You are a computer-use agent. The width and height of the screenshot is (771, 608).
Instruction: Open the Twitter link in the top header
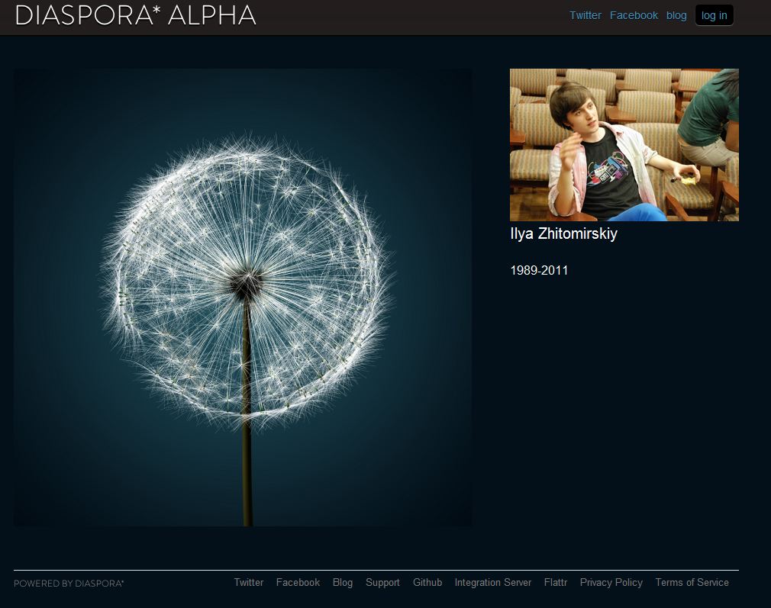(585, 15)
